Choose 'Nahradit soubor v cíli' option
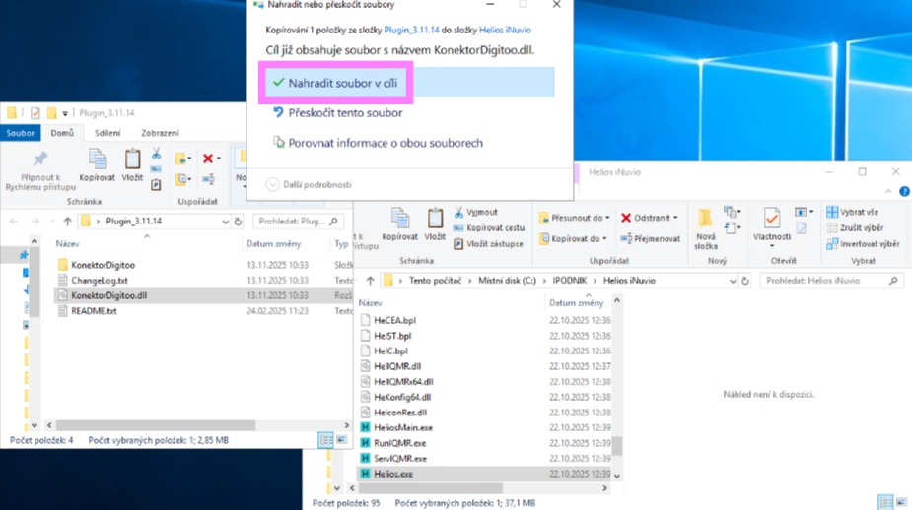Viewport: 912px width, 510px height. (409, 83)
